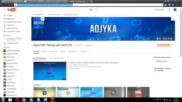
Task: Open the Best Vzlom subscription
Action: 11,57
